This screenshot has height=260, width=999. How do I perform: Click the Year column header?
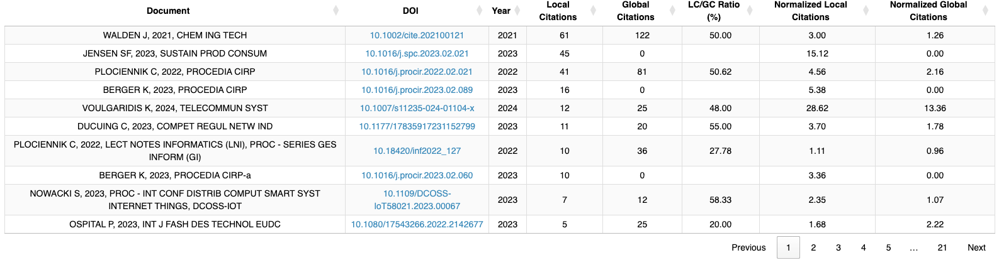[501, 11]
